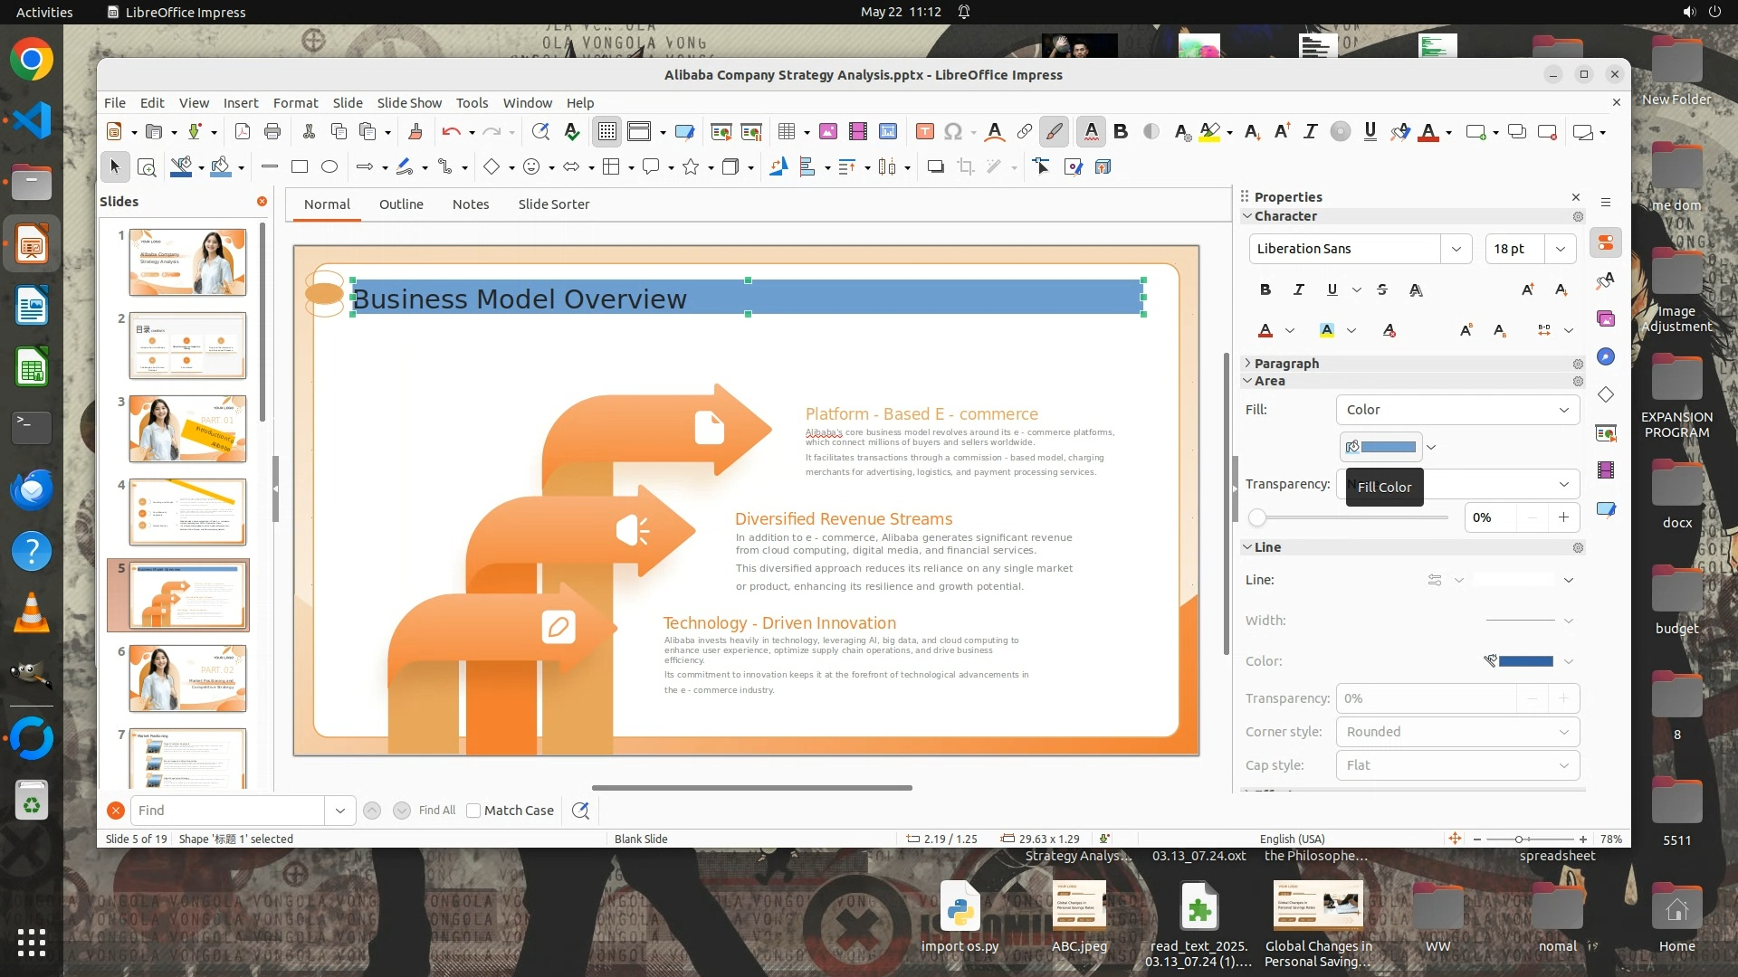Open the Fill type Color dropdown
This screenshot has width=1738, height=977.
click(1457, 410)
